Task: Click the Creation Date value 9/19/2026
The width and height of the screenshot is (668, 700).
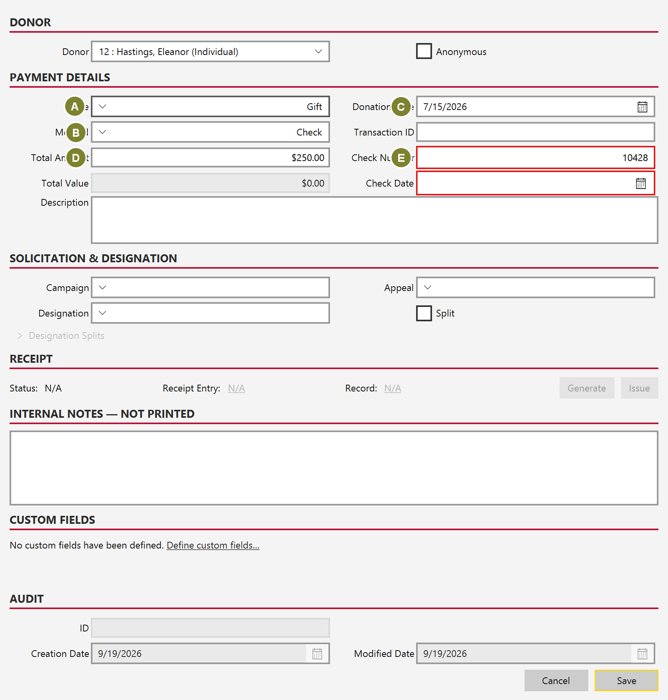Action: (x=120, y=654)
